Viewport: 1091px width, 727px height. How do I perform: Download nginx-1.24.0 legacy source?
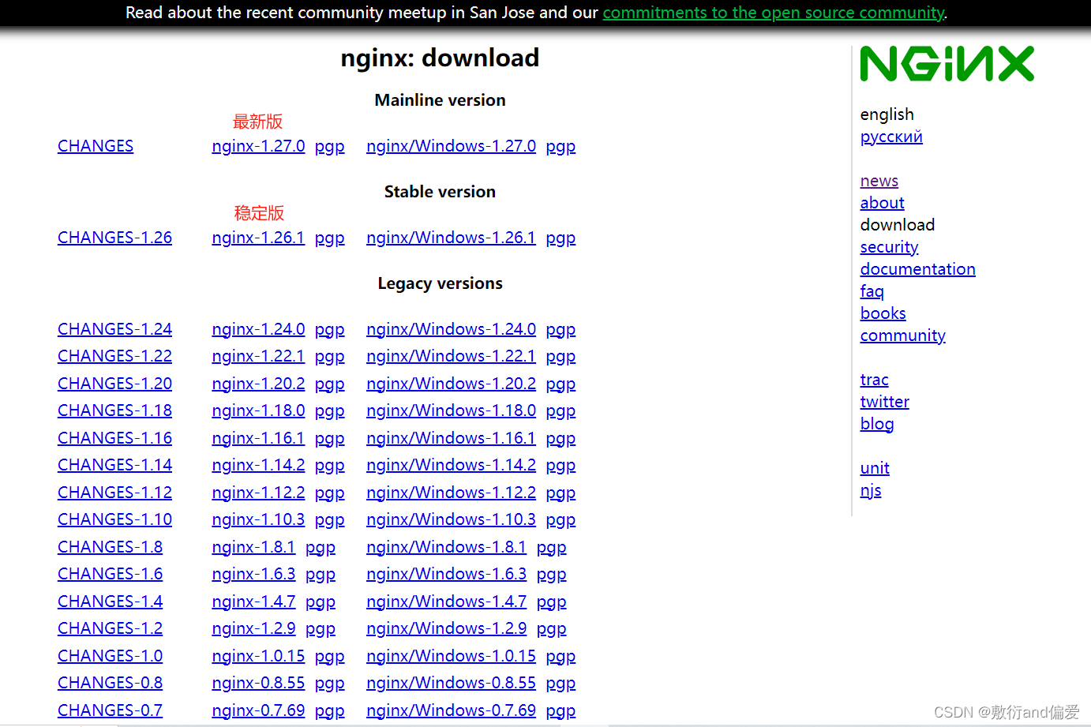point(258,329)
